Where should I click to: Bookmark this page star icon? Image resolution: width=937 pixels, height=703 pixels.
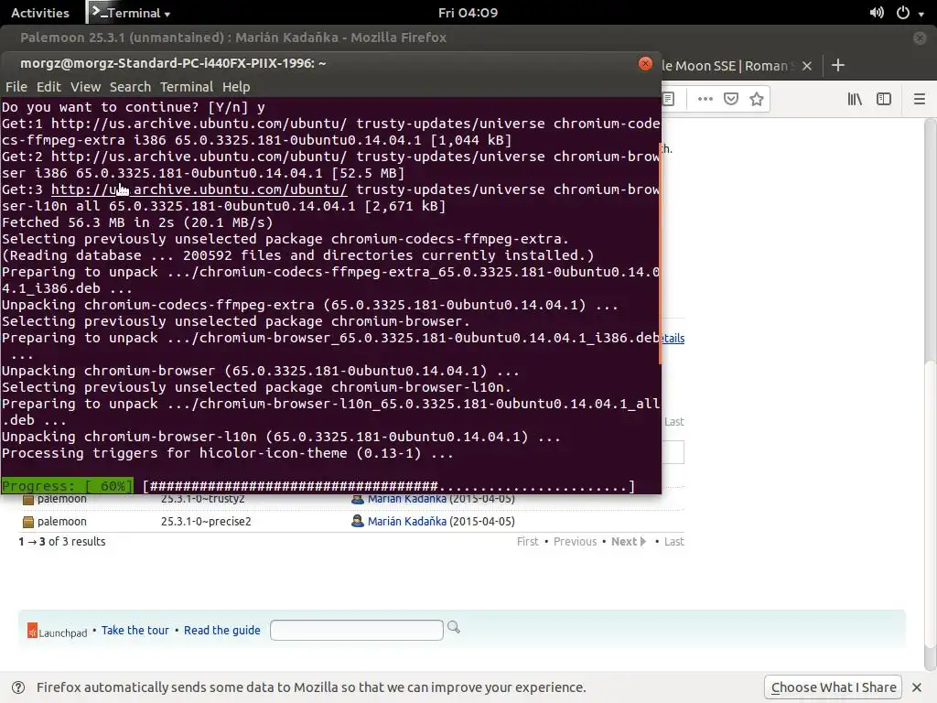click(x=757, y=99)
